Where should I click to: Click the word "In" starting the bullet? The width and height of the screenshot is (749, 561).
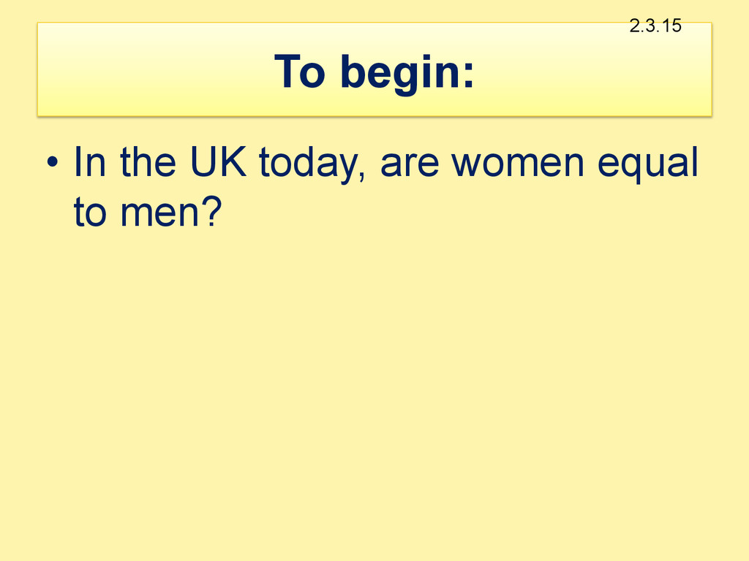[x=89, y=161]
